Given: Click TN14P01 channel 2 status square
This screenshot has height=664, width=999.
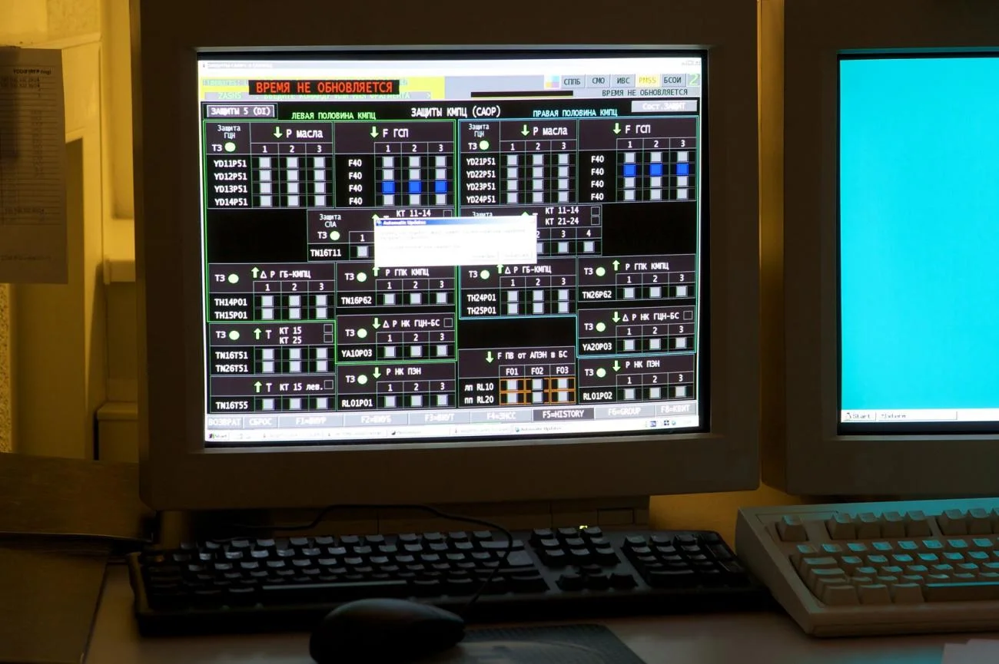Looking at the screenshot, I should (294, 302).
